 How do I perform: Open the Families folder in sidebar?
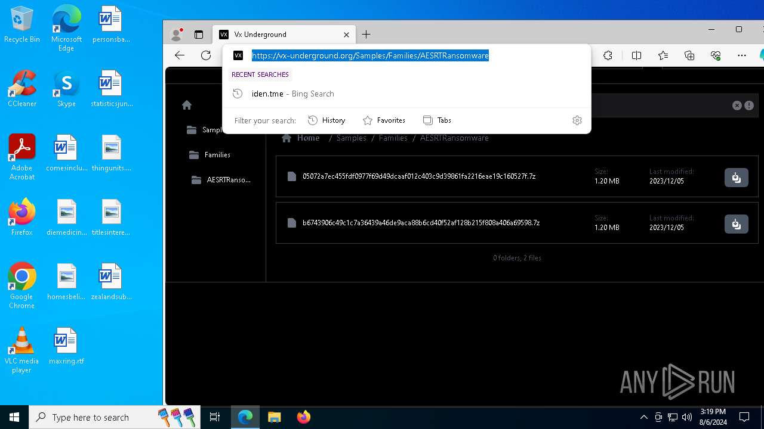(x=210, y=155)
